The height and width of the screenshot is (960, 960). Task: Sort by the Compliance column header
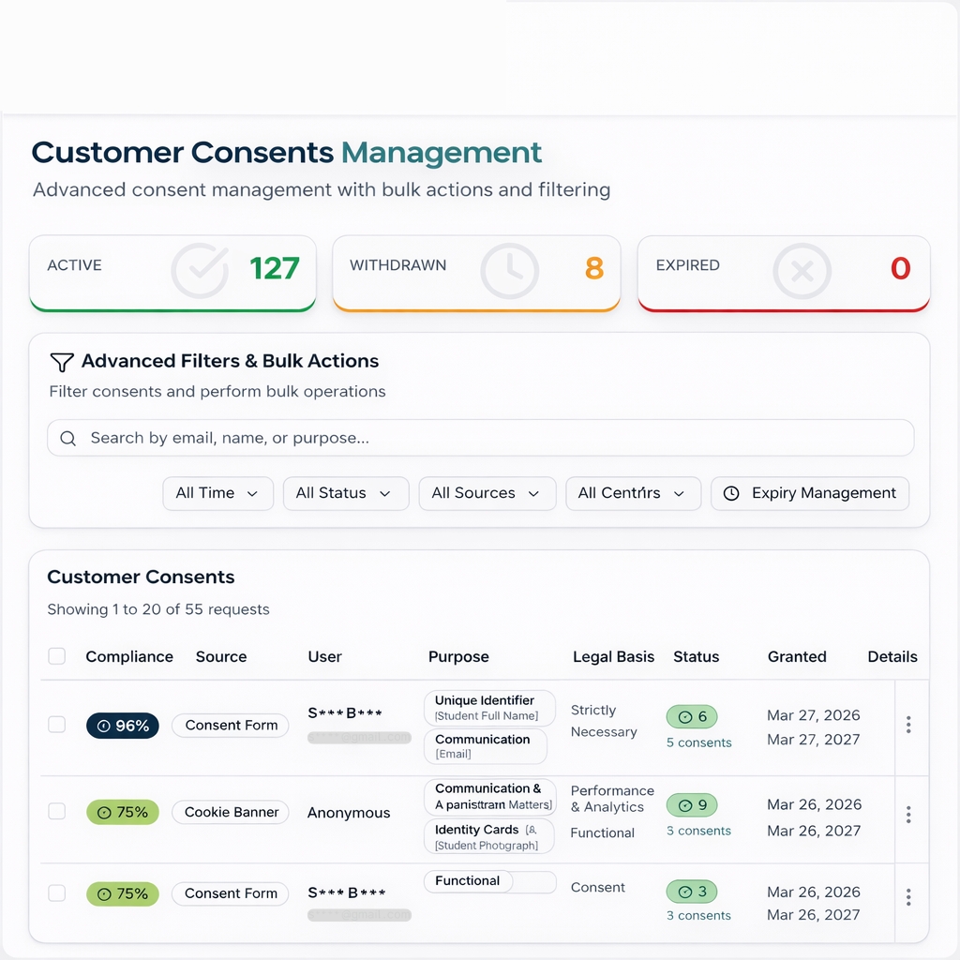129,656
